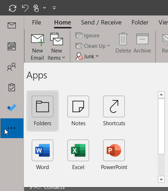This screenshot has height=191, width=168.
Task: Expand the Clean Up dropdown
Action: 93,46
